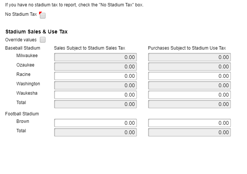Viewport: 247px width, 174px height.
Task: Click the Stadium Sales & Use Tax heading
Action: pos(36,32)
